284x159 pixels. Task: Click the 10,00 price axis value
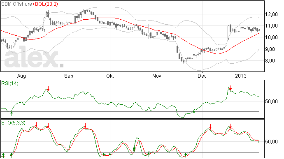(271, 37)
